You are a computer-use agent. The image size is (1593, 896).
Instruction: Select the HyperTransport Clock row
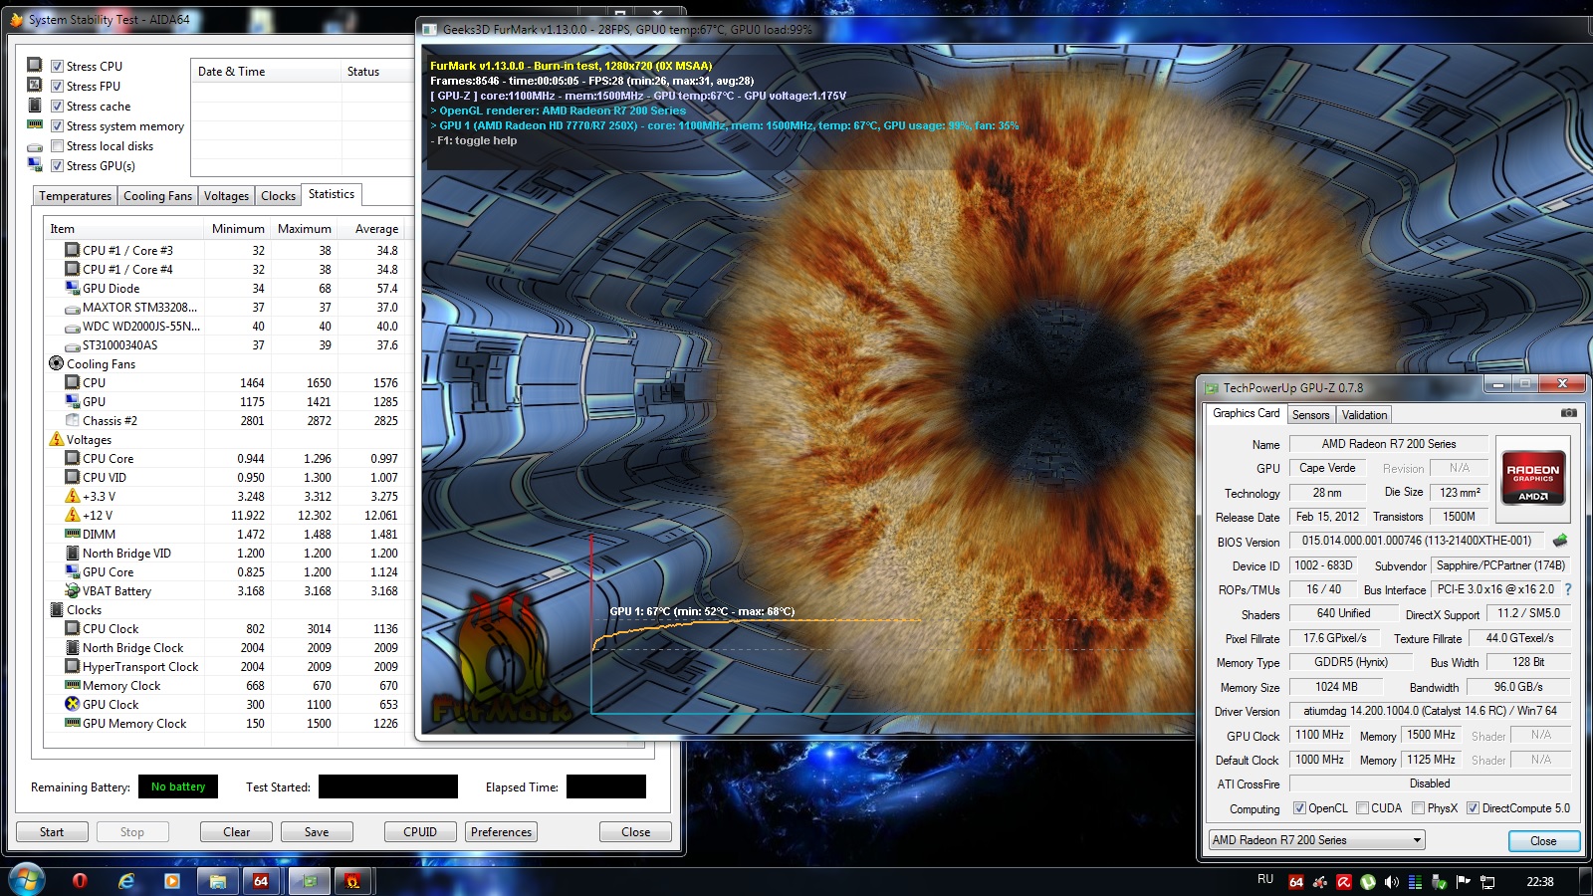231,667
